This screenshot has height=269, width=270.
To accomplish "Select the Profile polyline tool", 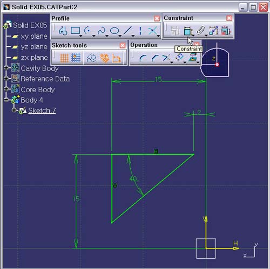I will [x=63, y=31].
